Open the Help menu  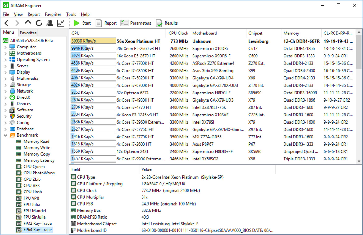[x=85, y=14]
